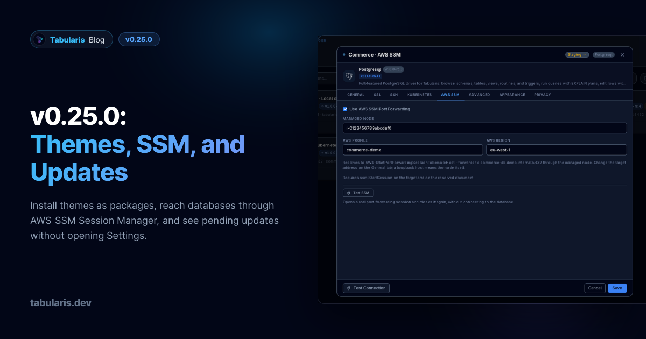
Task: Click the RELATIONAL badge
Action: click(x=370, y=76)
